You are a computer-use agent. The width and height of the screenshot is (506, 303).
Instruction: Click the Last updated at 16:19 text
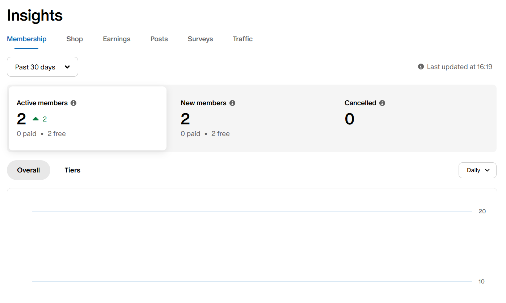pos(459,67)
